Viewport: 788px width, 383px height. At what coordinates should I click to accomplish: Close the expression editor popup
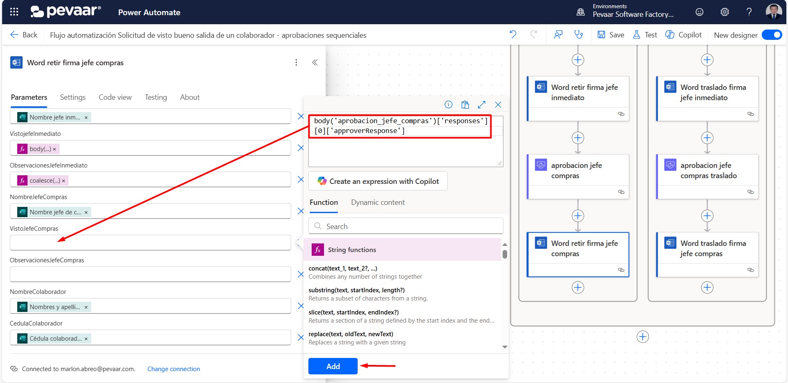pos(498,105)
